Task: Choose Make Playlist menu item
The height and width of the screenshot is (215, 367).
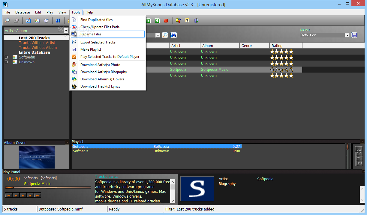Action: tap(108, 49)
